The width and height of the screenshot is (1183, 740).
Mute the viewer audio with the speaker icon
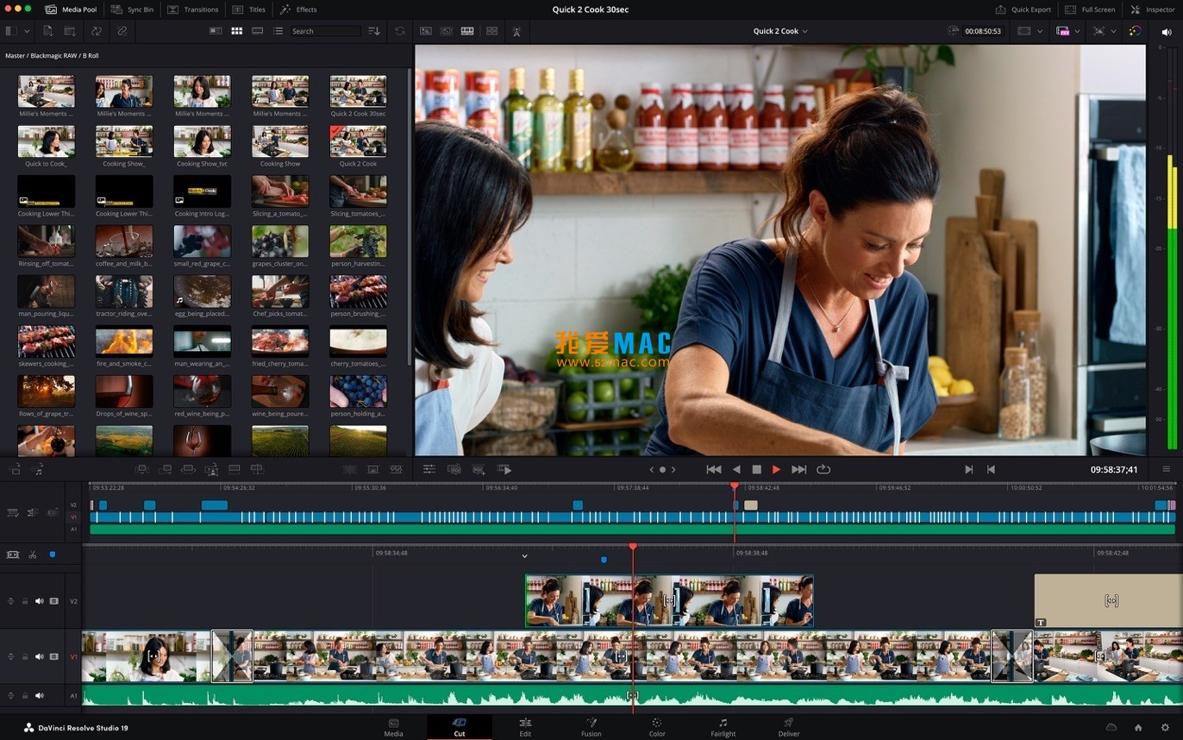pyautogui.click(x=1167, y=31)
